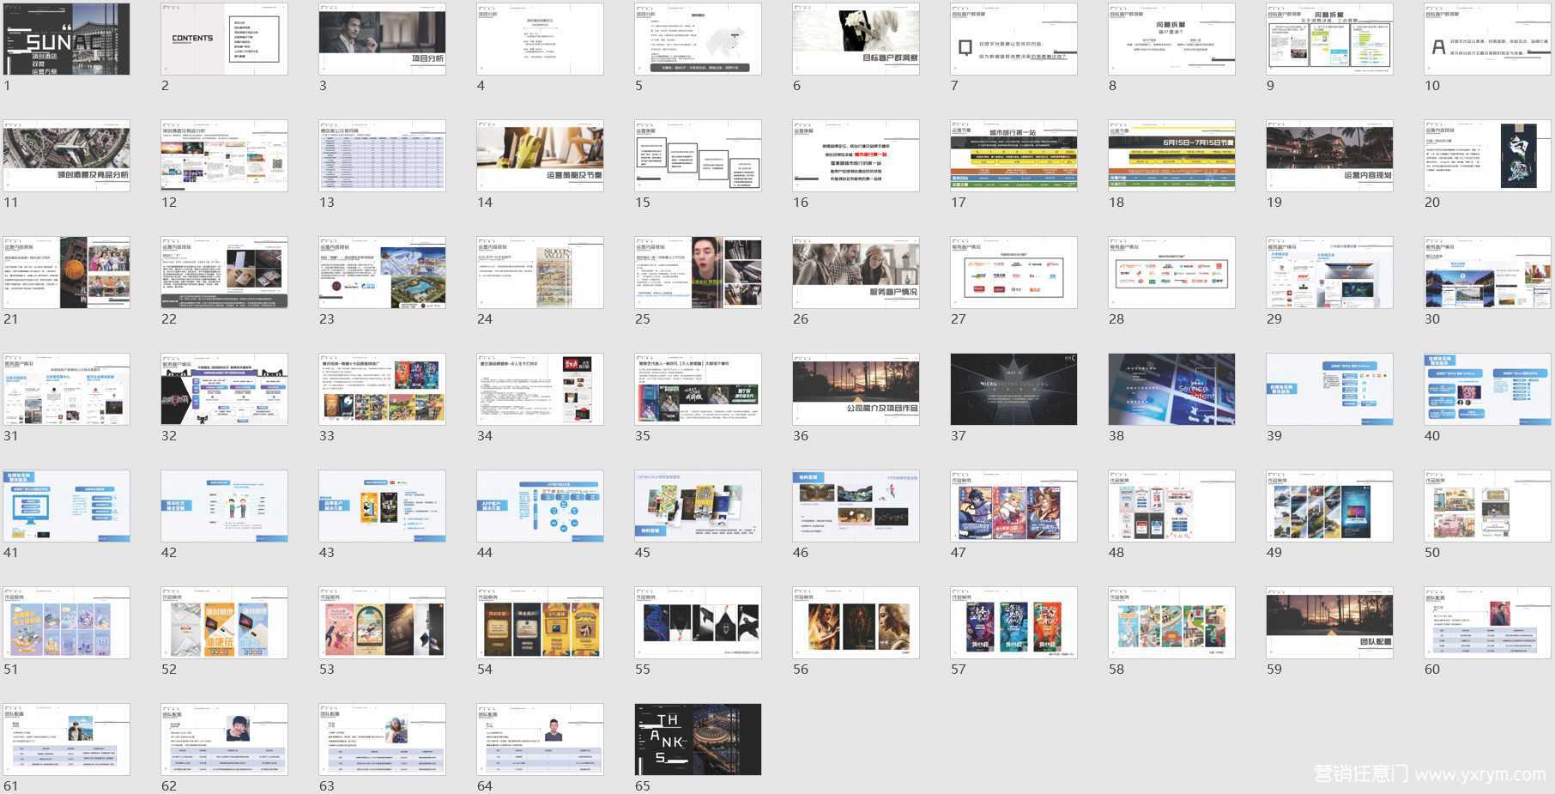Select slide 1 SUNAC cover thumbnail
The width and height of the screenshot is (1555, 794).
(x=67, y=39)
